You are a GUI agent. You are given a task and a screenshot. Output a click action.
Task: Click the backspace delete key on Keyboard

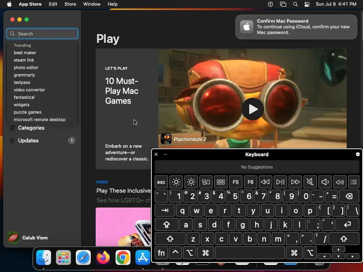[349, 196]
